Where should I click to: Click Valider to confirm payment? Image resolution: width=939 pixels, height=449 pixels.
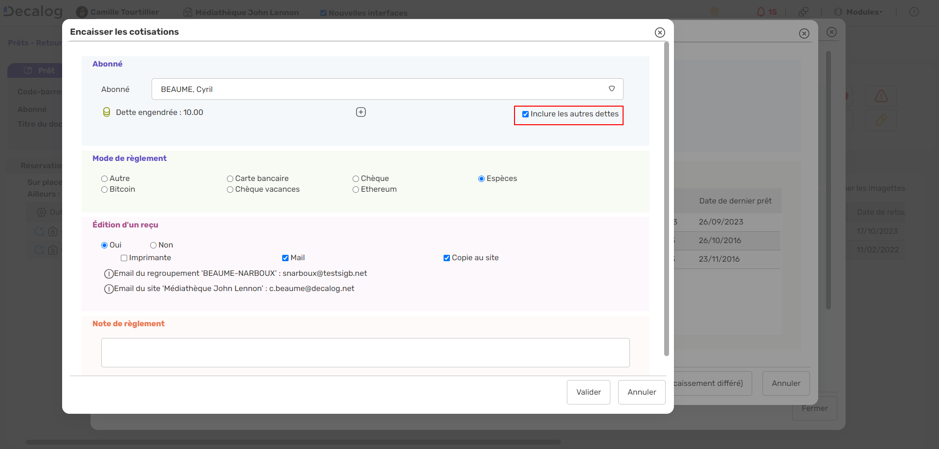coord(588,392)
